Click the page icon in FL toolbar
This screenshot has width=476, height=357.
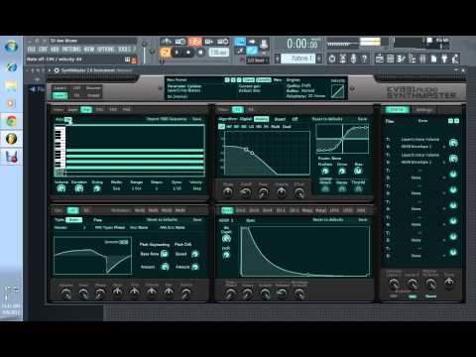coord(433,59)
